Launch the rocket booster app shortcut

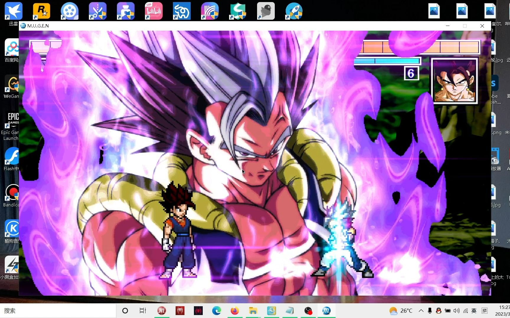click(x=294, y=11)
